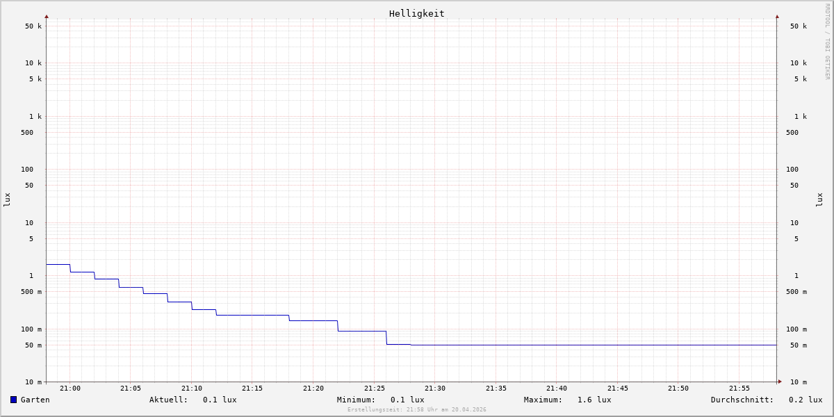This screenshot has width=834, height=417.
Task: Click the "50 m" label on left axis
Action: 33,345
